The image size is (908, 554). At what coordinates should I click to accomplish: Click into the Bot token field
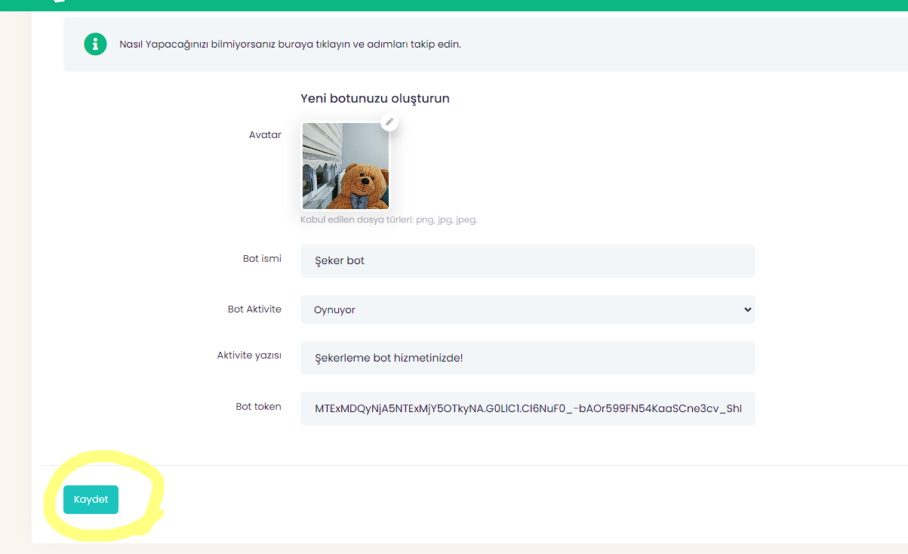point(528,408)
